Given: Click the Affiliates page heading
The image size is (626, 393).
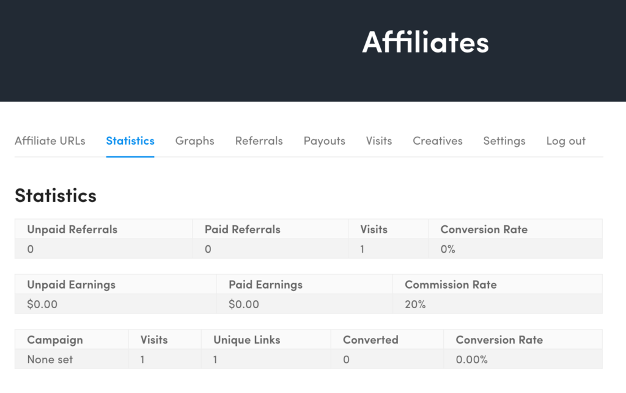Looking at the screenshot, I should 425,42.
